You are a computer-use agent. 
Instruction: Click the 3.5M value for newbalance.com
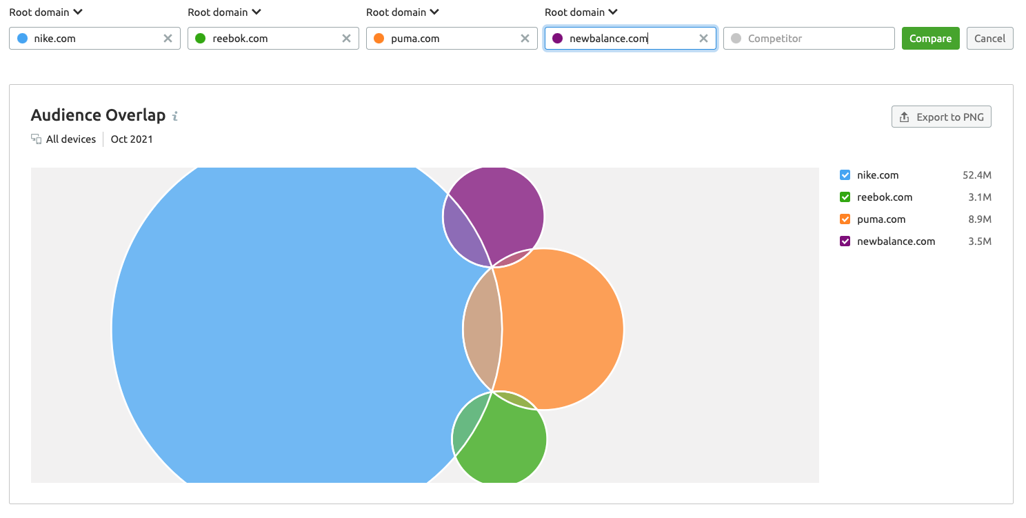[x=980, y=241]
